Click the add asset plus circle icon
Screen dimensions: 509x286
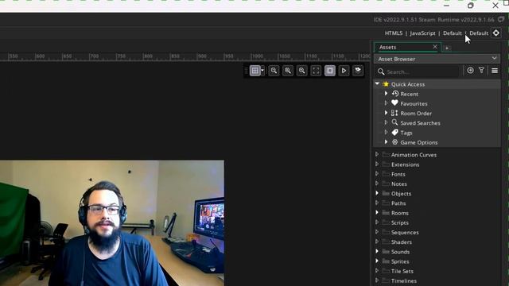click(x=470, y=71)
